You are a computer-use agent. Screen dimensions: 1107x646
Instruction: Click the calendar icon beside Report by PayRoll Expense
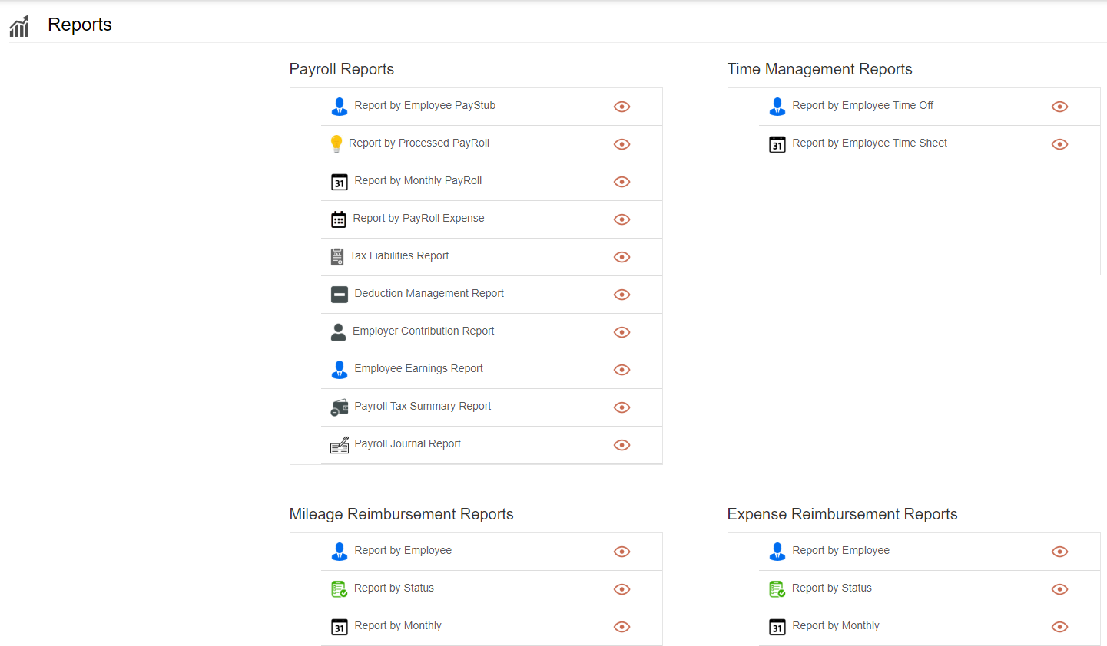338,219
